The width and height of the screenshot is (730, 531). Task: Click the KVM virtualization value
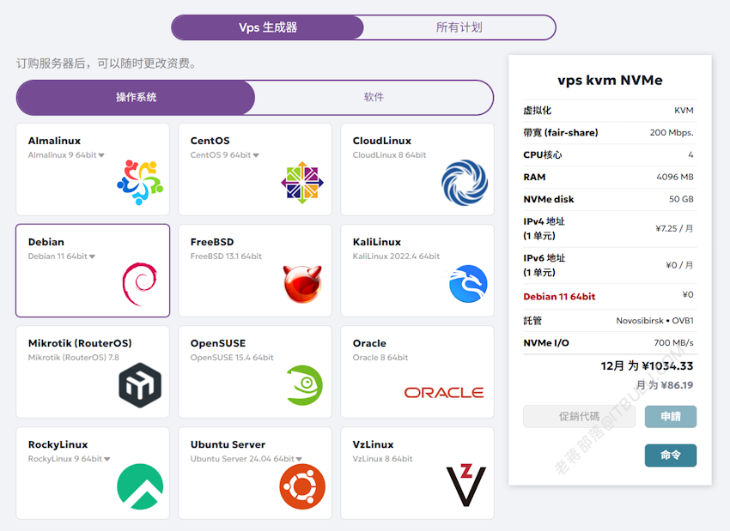coord(684,111)
